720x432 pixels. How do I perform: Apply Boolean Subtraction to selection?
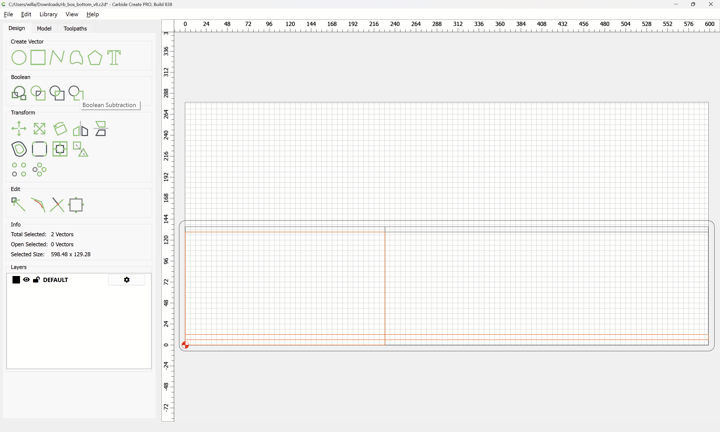click(76, 93)
